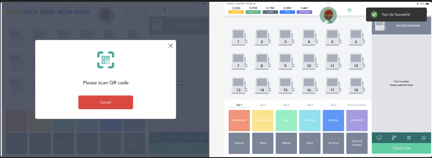Cancel the QR code scan

105,102
